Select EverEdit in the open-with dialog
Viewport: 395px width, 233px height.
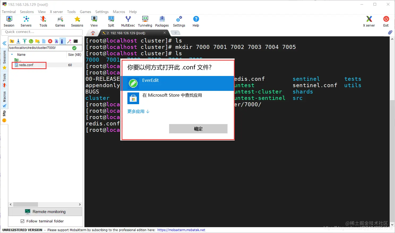(177, 83)
